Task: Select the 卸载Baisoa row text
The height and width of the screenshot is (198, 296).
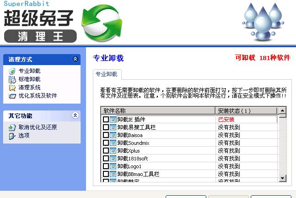Action: click(x=130, y=135)
